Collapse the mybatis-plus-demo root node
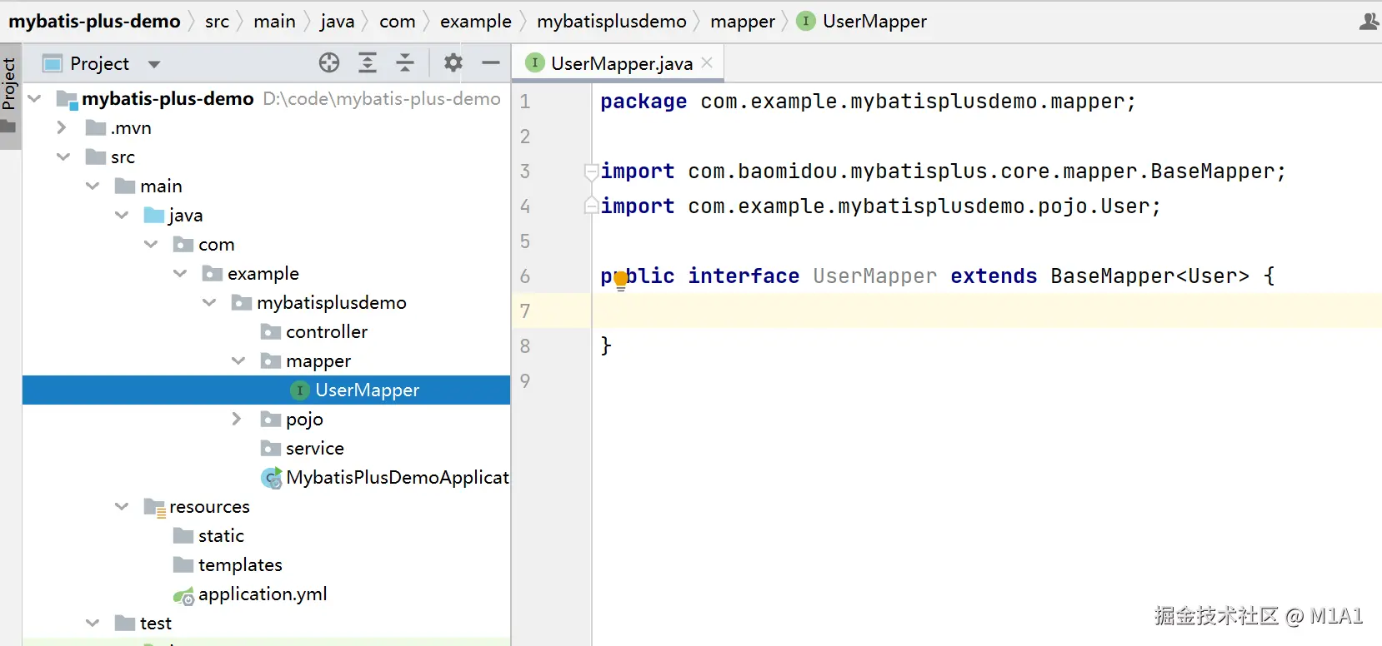1382x646 pixels. pos(34,99)
